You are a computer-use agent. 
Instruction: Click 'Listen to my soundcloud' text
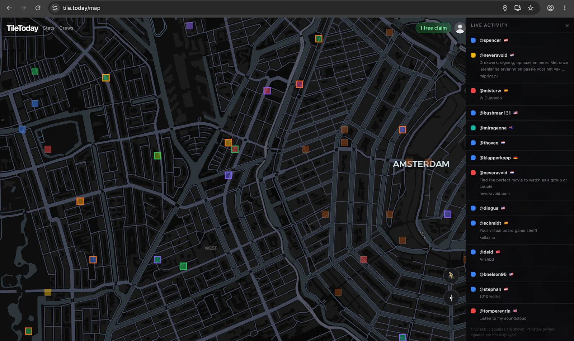503,318
